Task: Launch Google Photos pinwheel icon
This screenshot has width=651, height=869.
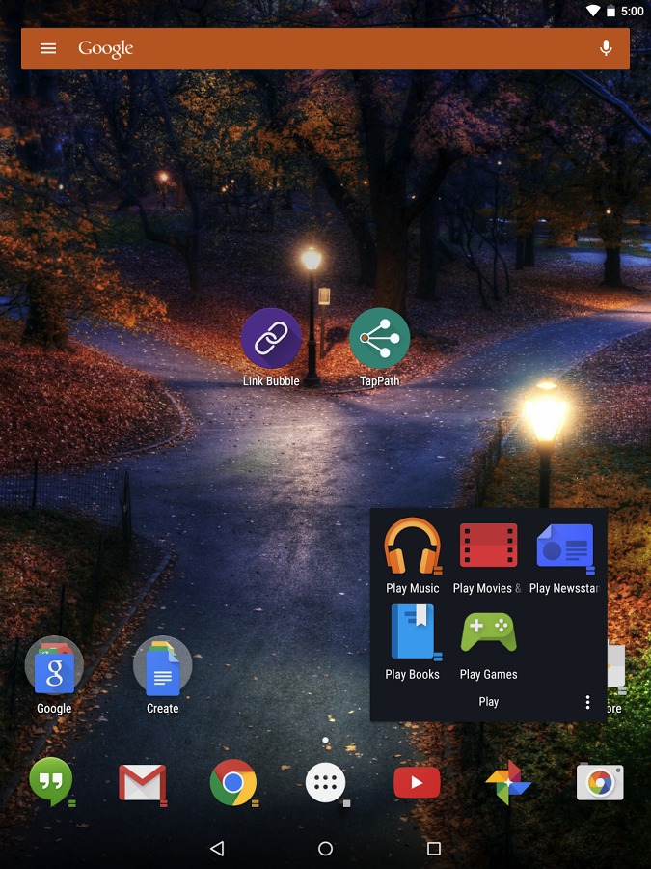Action: coord(508,782)
